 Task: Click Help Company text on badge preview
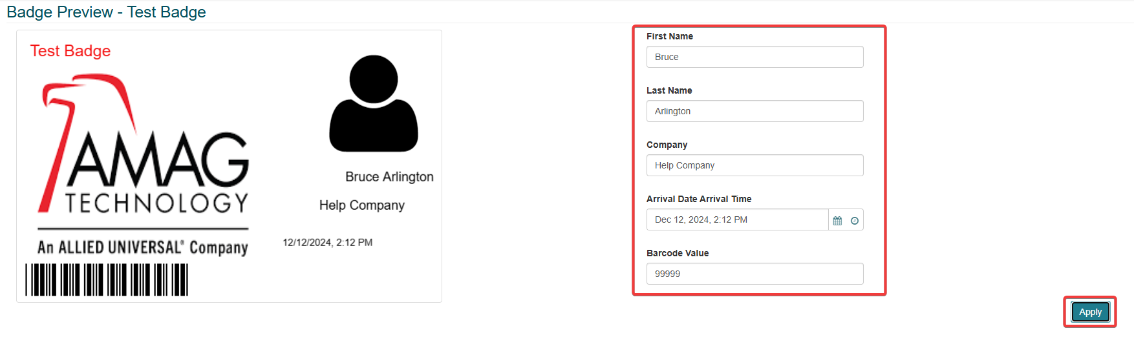[x=362, y=205]
